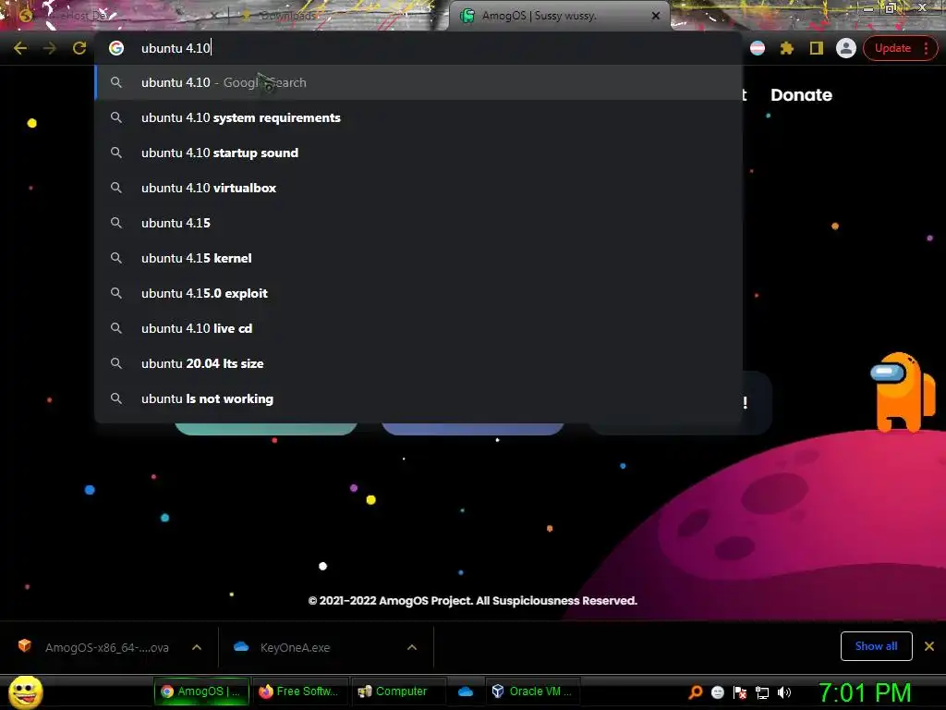
Task: Click the round white face tray icon
Action: 717,692
